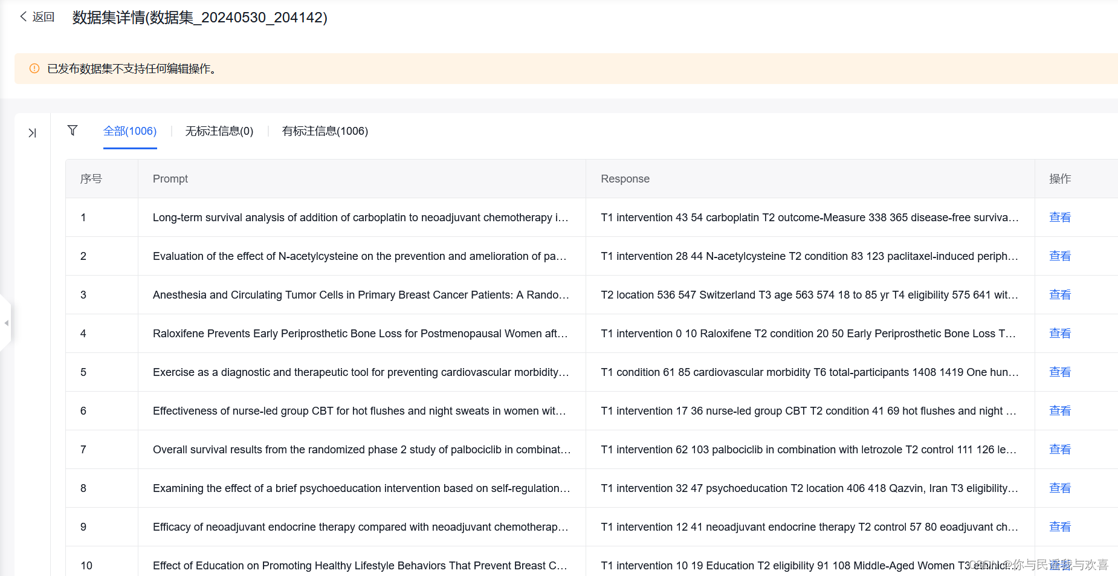This screenshot has width=1118, height=576.
Task: View row 5 Exercise entry via 查看
Action: (x=1060, y=372)
